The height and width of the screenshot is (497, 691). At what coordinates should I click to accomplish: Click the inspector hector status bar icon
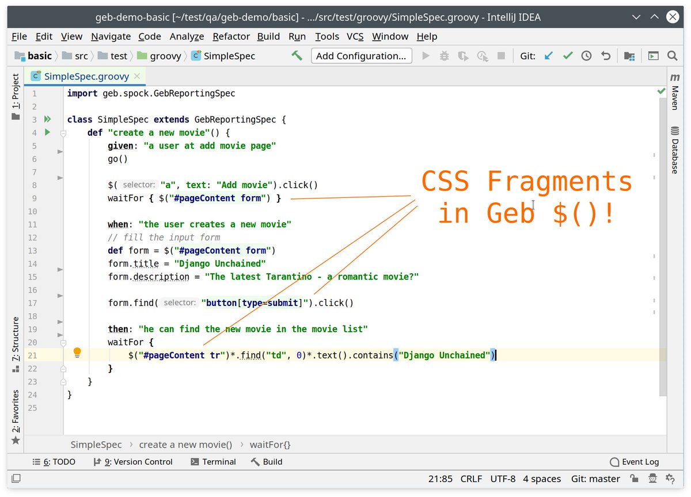[x=652, y=479]
